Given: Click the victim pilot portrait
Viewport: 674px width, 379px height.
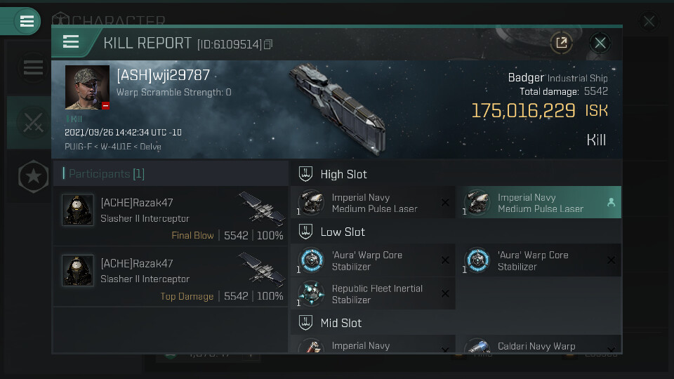Looking at the screenshot, I should click(87, 88).
